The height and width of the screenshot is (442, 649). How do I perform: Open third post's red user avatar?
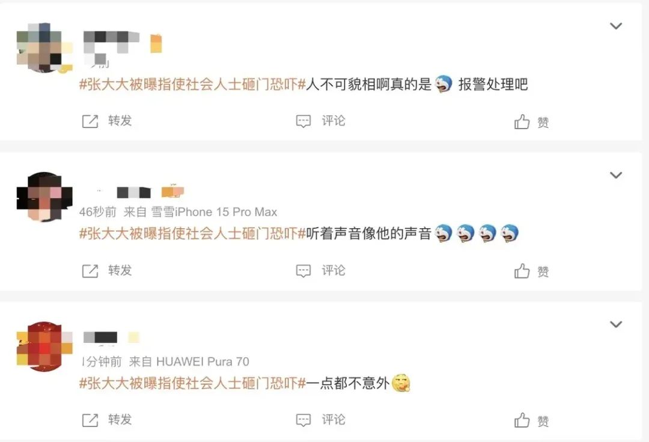coord(44,347)
